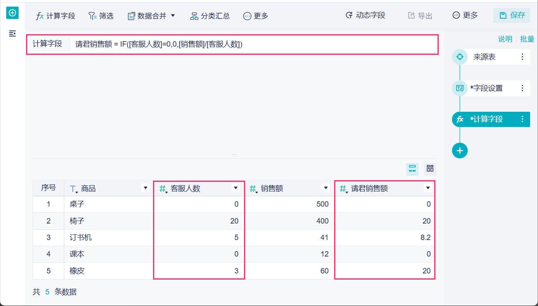Click the teal plus icon in left sidebar
Viewport: 538px width, 306px height.
12,13
